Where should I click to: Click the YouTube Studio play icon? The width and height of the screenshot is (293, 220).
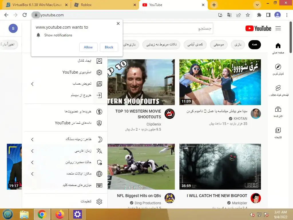pyautogui.click(x=99, y=72)
